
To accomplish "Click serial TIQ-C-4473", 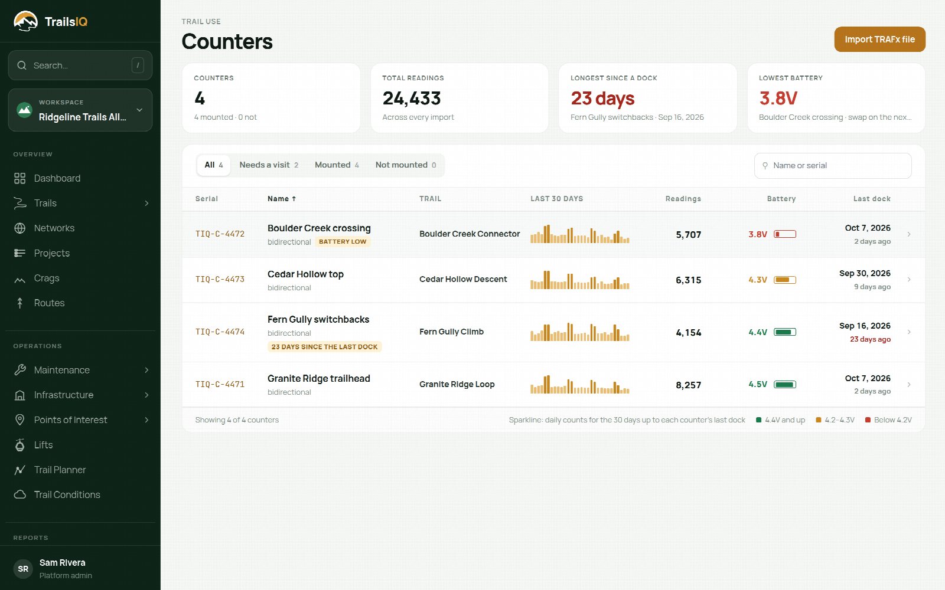I will pos(220,280).
